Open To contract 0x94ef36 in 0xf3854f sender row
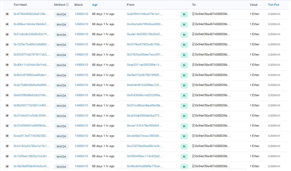 point(213,156)
